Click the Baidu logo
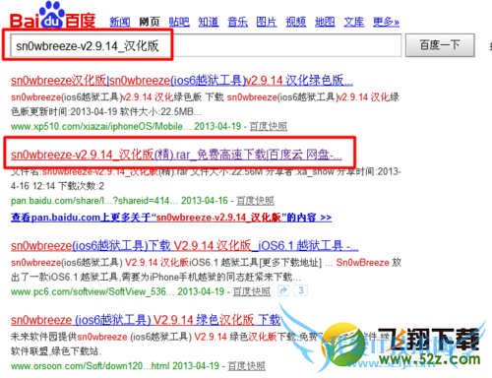 (x=52, y=16)
